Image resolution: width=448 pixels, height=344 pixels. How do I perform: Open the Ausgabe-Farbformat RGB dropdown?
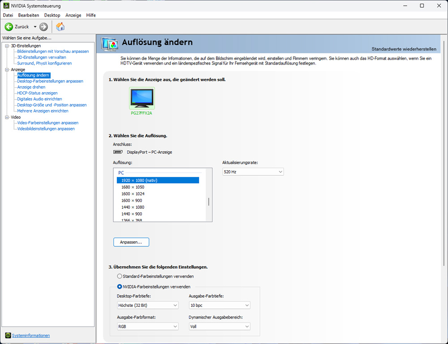pyautogui.click(x=148, y=327)
